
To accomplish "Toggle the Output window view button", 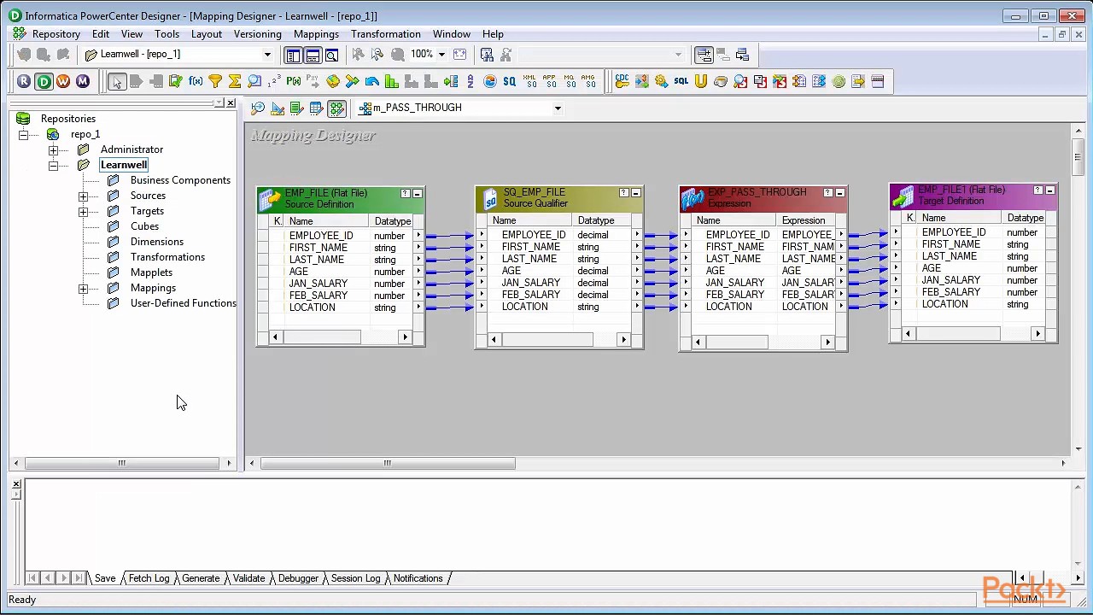I will click(313, 55).
